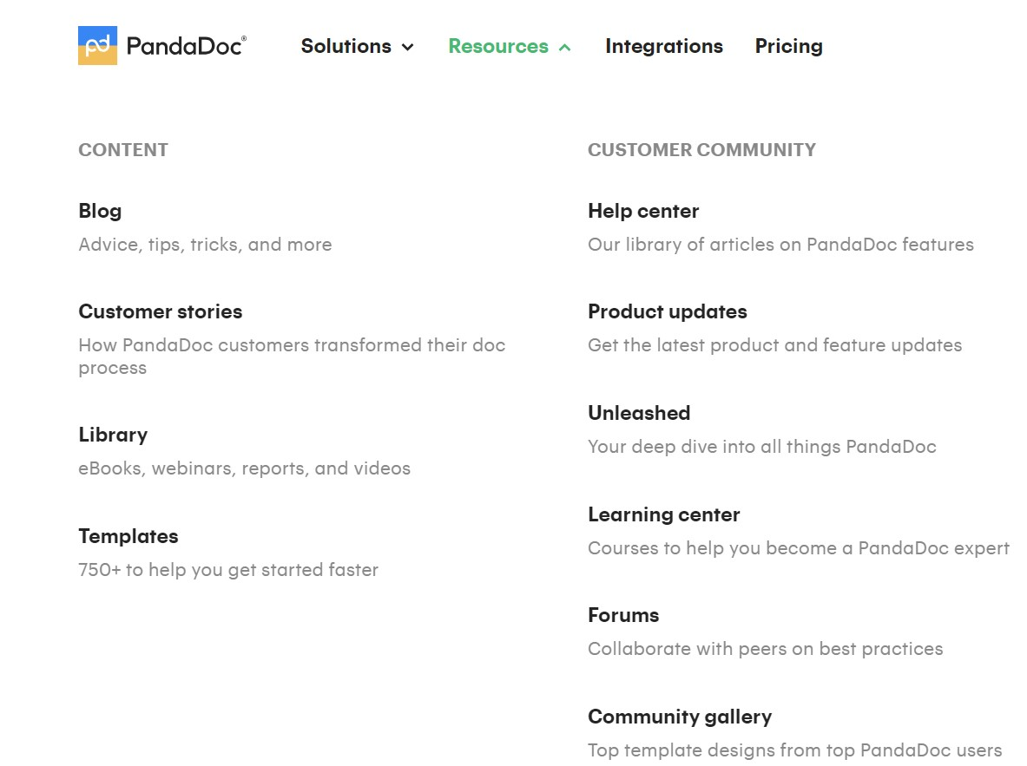Screen dimensions: 1027x766
Task: Browse the Templates section
Action: [128, 536]
